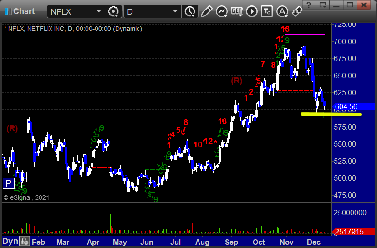
Task: Click the Jul label on time axis
Action: click(175, 242)
